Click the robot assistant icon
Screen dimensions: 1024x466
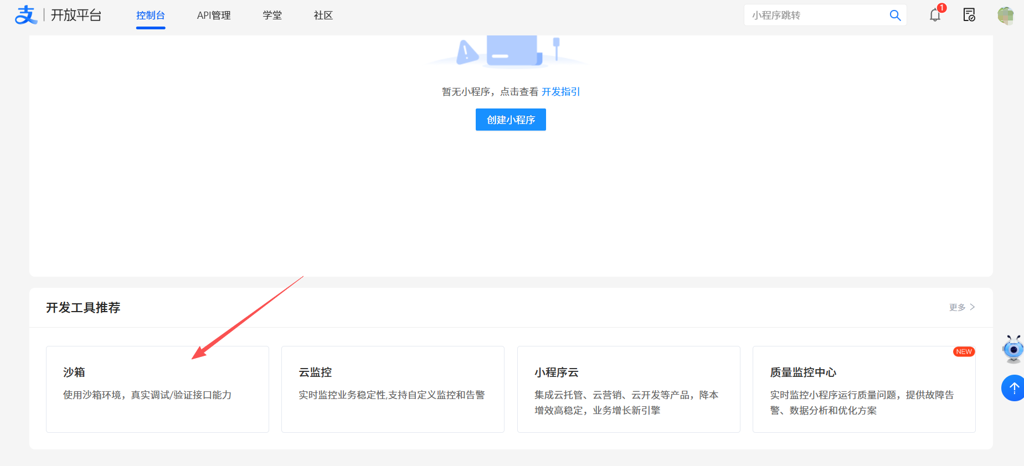coord(1013,349)
